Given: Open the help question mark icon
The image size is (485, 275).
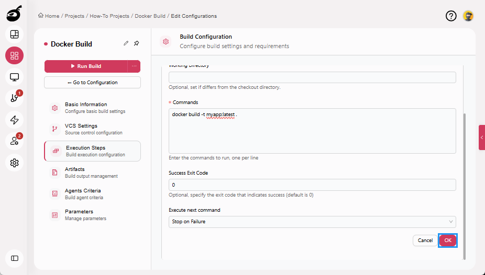Looking at the screenshot, I should pyautogui.click(x=451, y=16).
